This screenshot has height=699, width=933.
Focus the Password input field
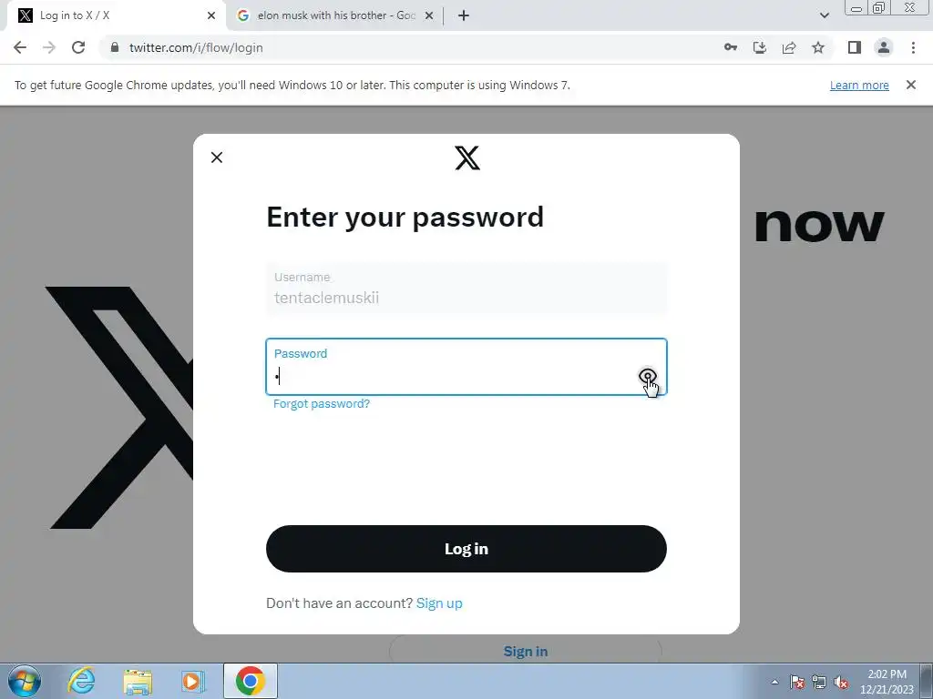click(466, 367)
